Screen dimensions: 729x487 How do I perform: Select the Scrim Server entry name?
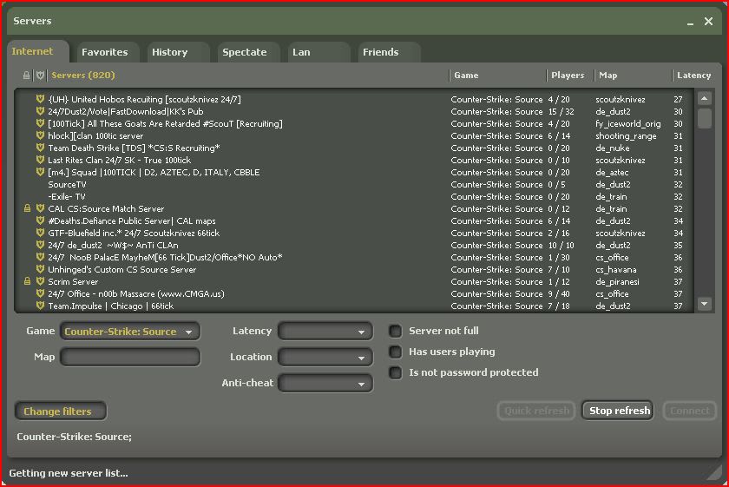[73, 282]
